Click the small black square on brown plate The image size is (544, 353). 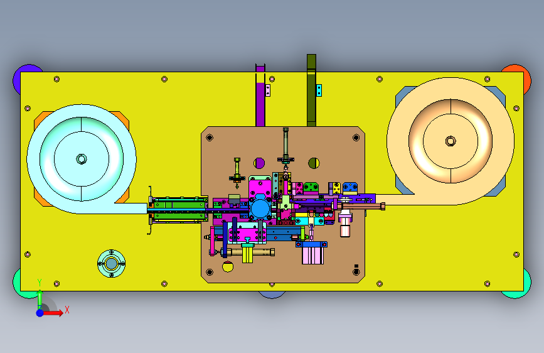[x=356, y=266]
